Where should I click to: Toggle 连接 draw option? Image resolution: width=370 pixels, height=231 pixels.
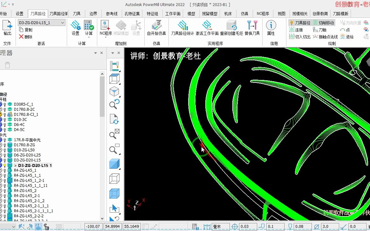pos(296,30)
